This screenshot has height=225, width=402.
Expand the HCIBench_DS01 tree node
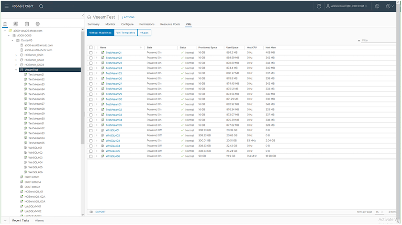(16, 55)
